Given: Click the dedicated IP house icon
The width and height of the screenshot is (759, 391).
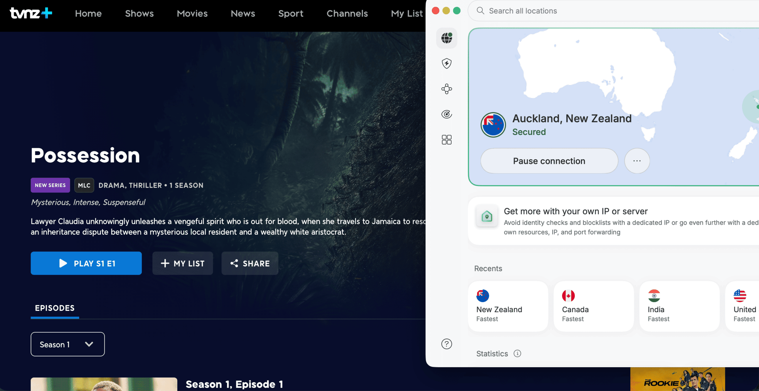Looking at the screenshot, I should coord(487,216).
